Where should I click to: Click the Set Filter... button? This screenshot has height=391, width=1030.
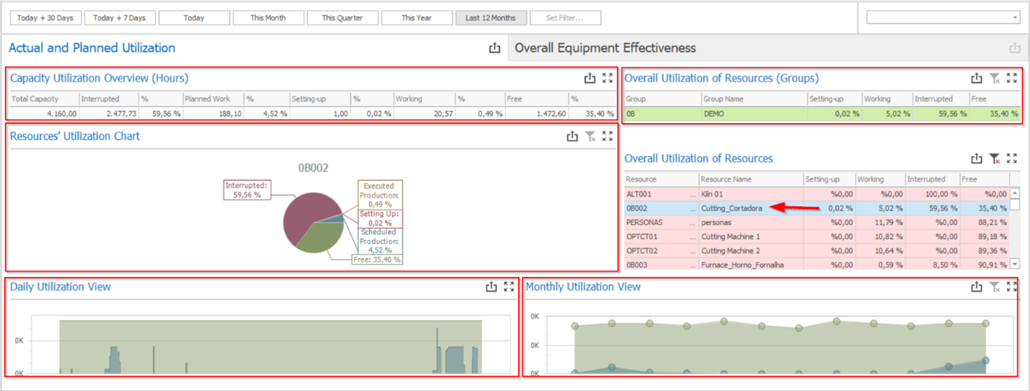click(565, 18)
